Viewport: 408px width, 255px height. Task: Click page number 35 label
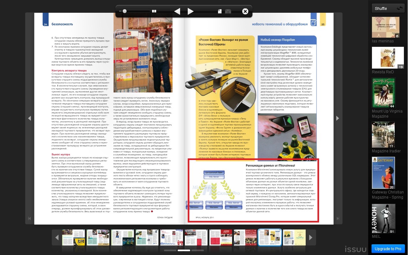coord(323,24)
